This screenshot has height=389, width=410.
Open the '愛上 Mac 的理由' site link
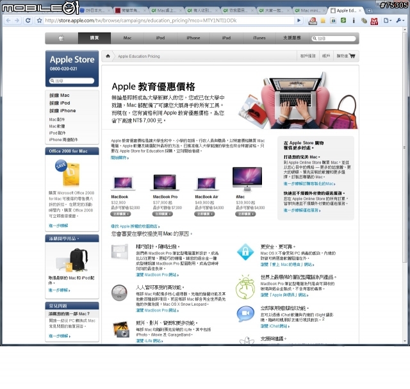click(287, 265)
